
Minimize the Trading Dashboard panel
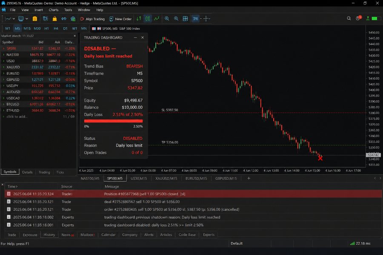coord(135,37)
